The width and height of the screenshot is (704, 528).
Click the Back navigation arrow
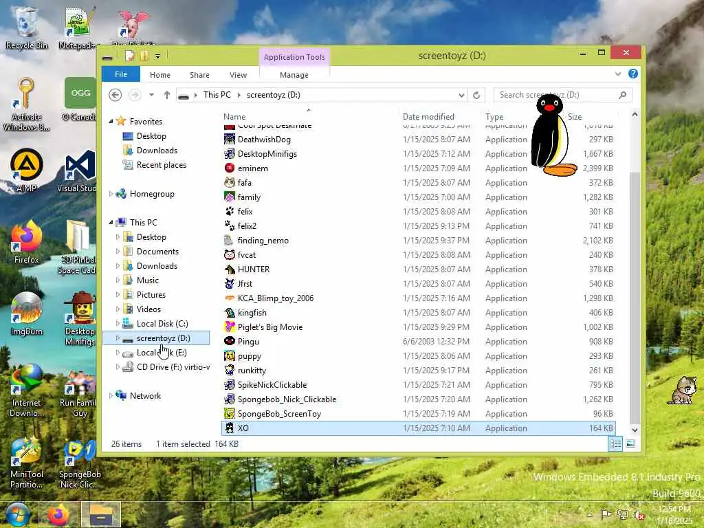click(x=115, y=95)
